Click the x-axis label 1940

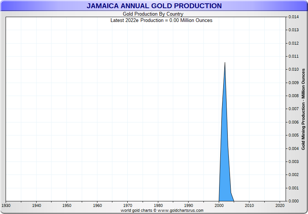pyautogui.click(x=36, y=205)
